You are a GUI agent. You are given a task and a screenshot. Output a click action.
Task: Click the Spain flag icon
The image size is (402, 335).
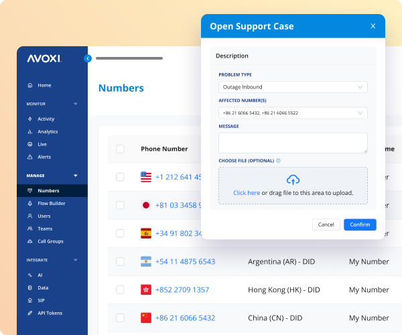coord(146,234)
